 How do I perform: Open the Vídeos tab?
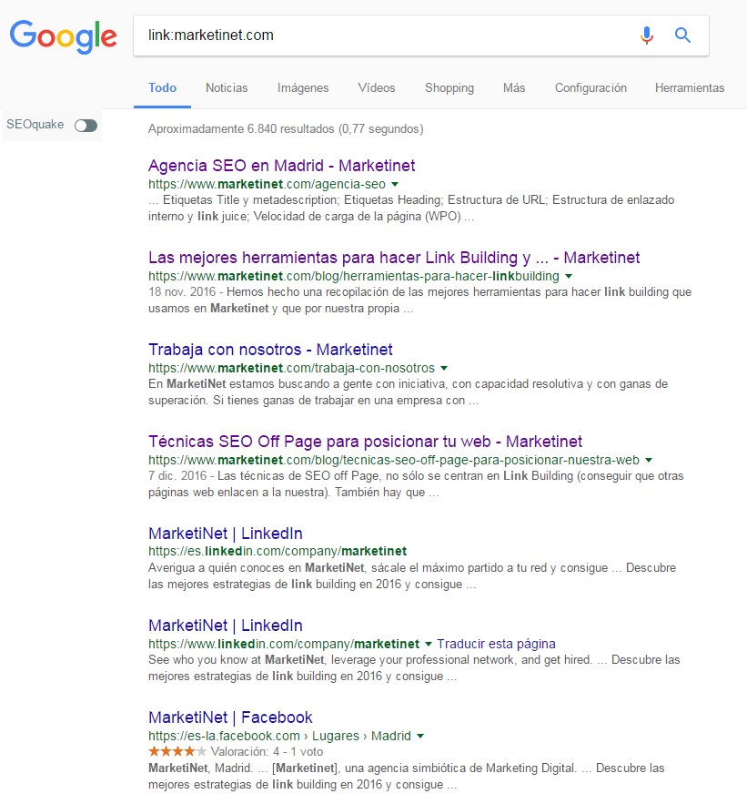point(377,87)
